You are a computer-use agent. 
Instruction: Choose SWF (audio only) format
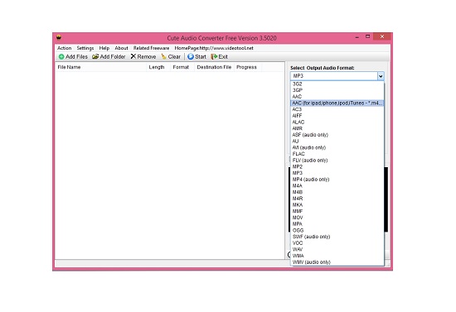pyautogui.click(x=337, y=237)
